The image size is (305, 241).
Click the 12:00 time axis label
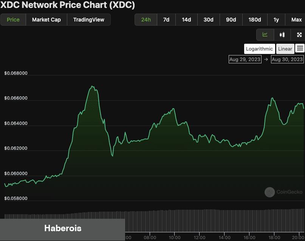click(200, 238)
